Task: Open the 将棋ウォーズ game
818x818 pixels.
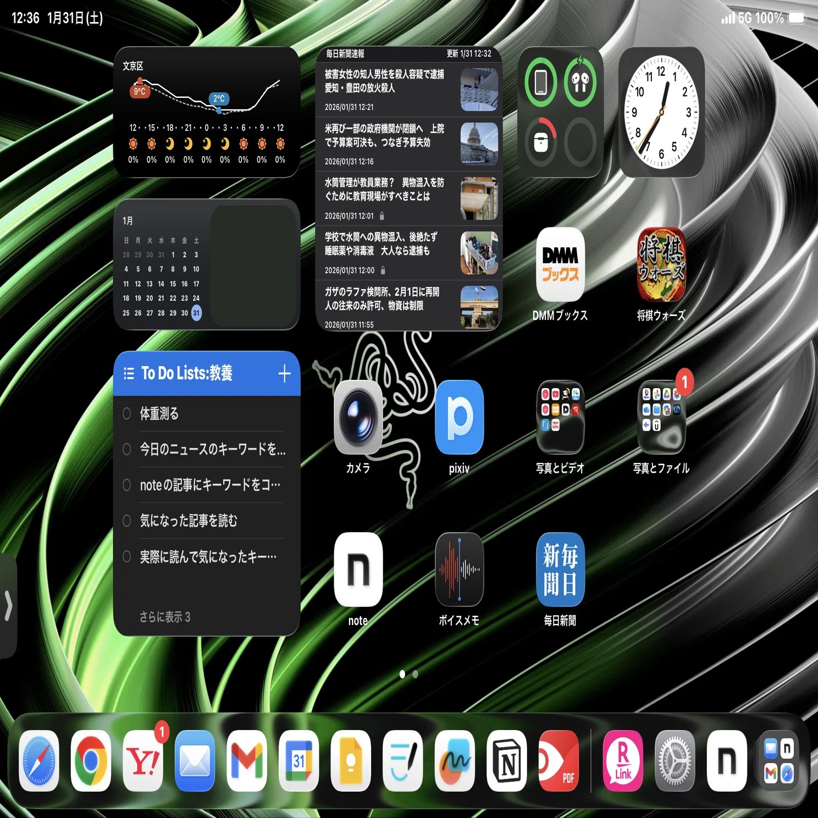Action: point(661,264)
